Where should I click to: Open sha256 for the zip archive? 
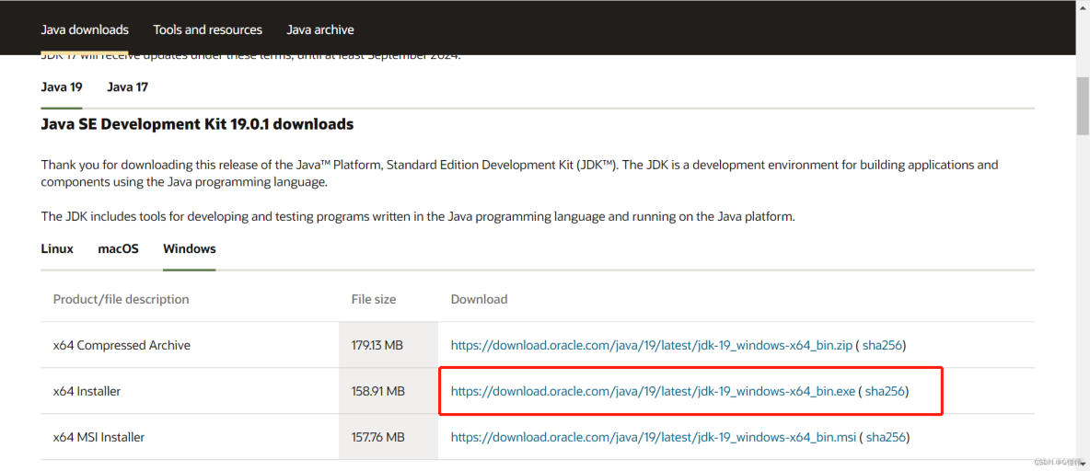[882, 346]
